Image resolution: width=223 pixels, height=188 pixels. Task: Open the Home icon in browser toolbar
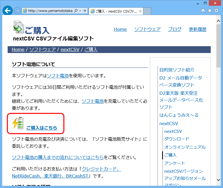tap(203, 10)
